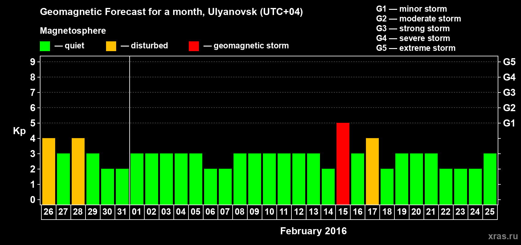
Task: Click the green bar for day 06
Action: [211, 187]
